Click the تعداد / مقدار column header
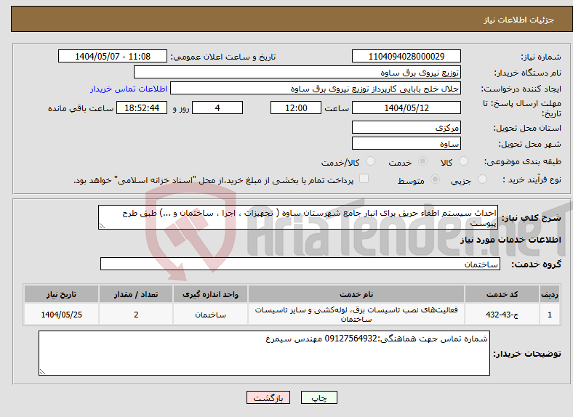Viewport: 573px width, 417px height. coord(135,294)
